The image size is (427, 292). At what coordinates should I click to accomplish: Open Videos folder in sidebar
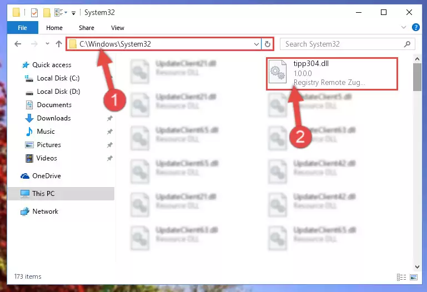[47, 158]
